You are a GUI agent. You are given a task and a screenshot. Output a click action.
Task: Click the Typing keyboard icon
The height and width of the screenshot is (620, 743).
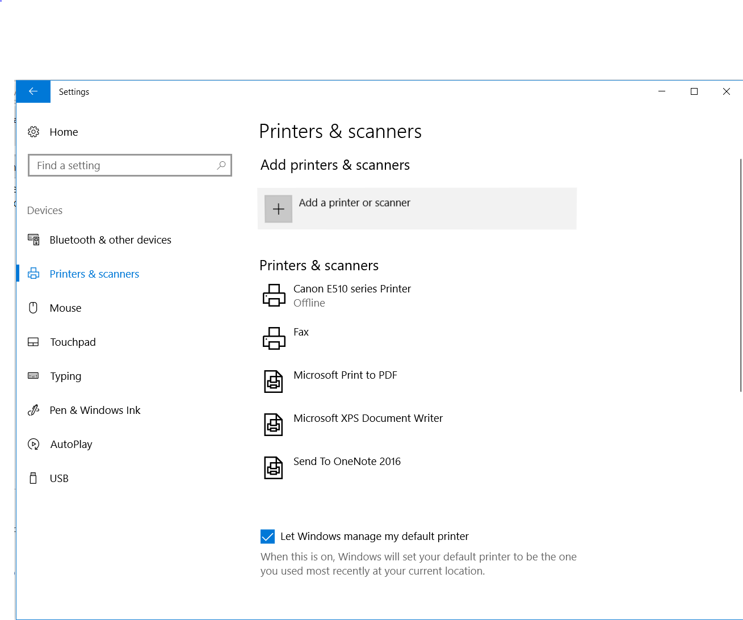point(33,375)
